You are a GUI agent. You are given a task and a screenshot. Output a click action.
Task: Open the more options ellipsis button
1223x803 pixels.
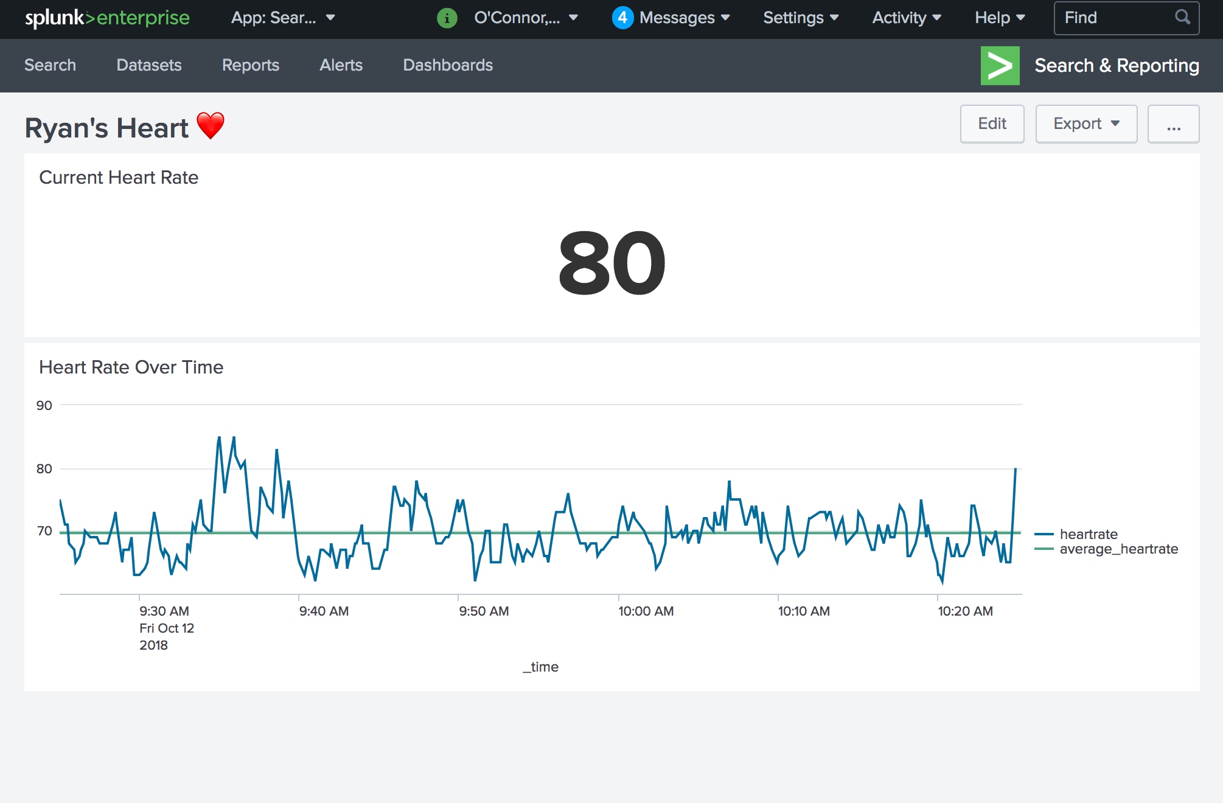pos(1174,123)
